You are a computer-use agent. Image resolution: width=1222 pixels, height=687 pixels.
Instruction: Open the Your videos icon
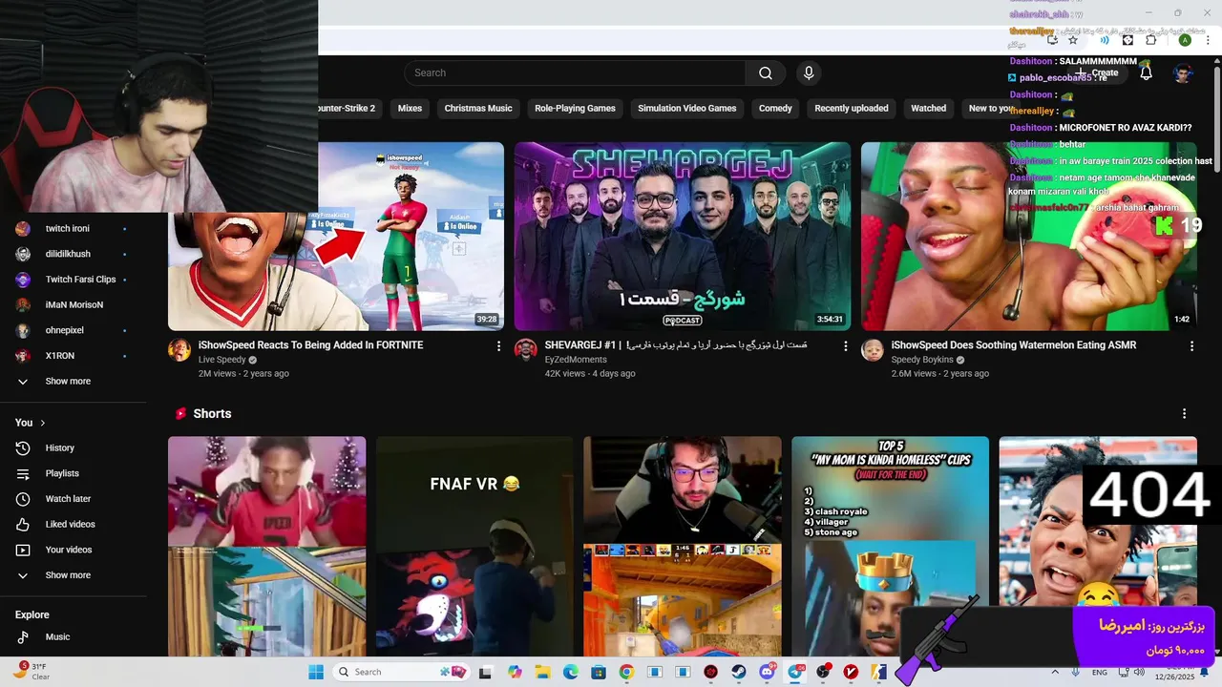(x=23, y=551)
